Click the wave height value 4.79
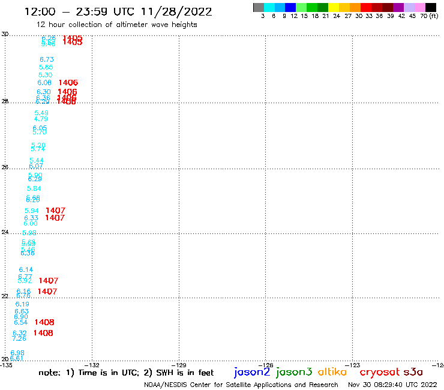 click(41, 119)
